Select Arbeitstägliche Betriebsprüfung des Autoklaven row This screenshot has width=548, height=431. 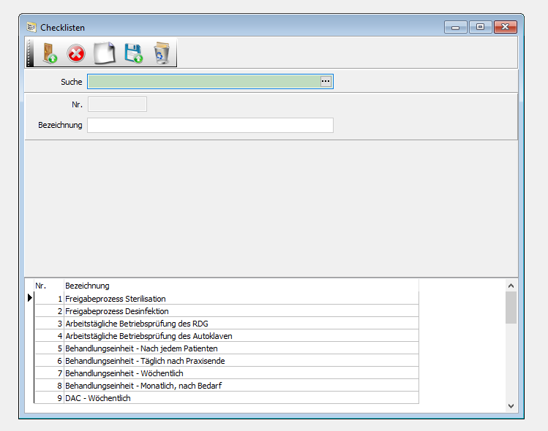(x=149, y=336)
